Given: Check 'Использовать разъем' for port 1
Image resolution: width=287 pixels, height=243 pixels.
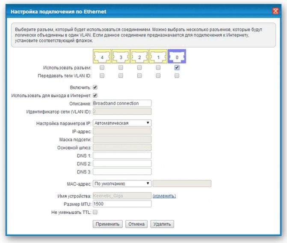Looking at the screenshot, I should [158, 67].
